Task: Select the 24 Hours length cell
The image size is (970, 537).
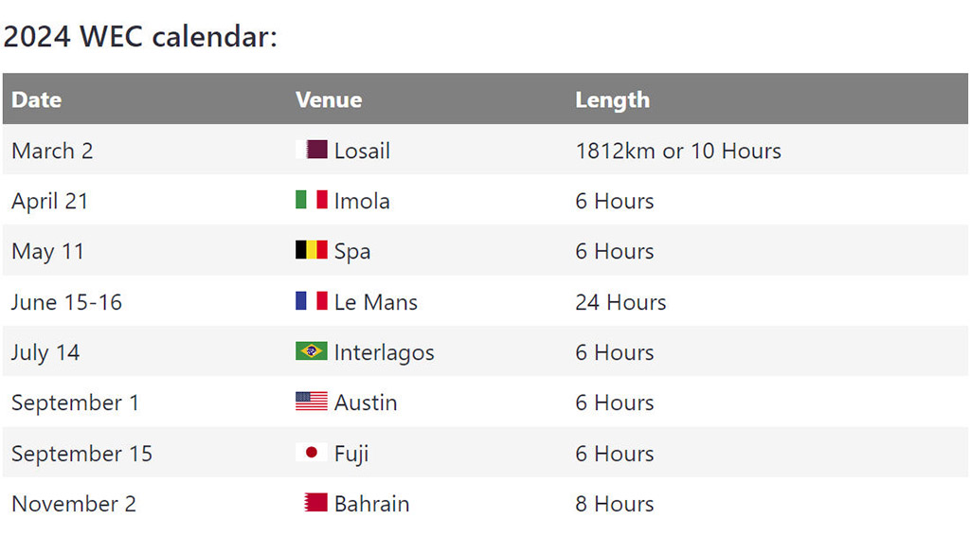Action: coord(620,302)
